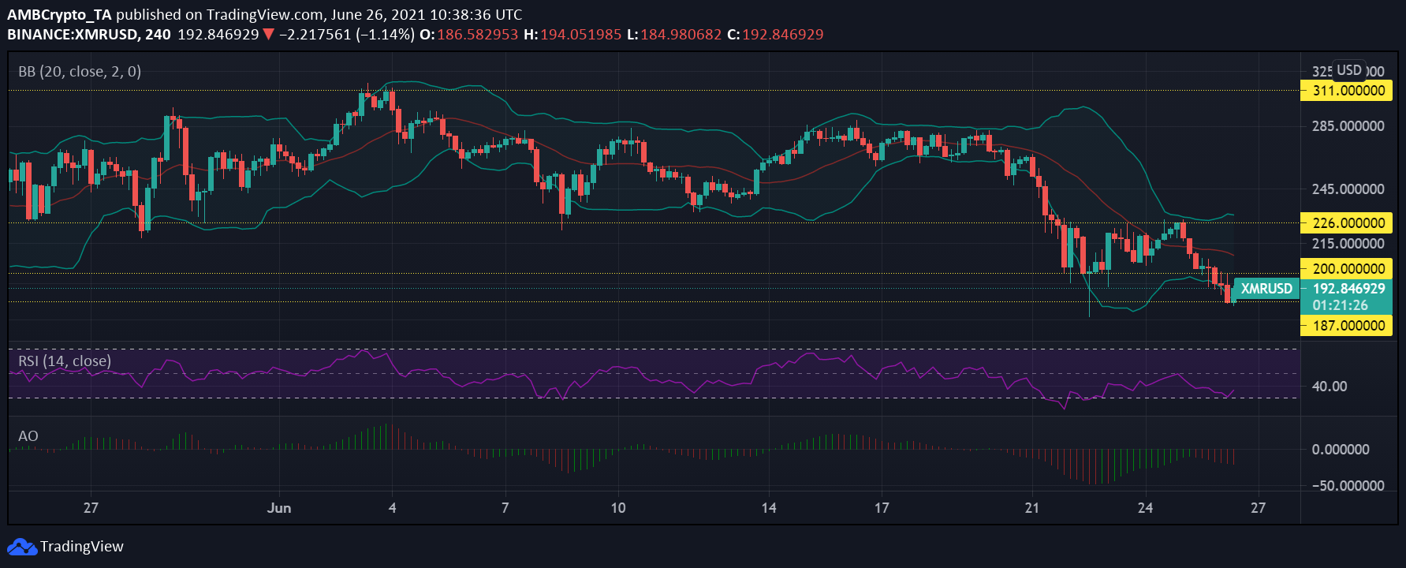1406x568 pixels.
Task: Click the 27 date label at left of time axis
Action: 91,508
